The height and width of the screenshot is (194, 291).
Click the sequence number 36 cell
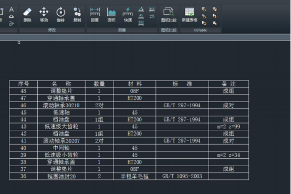tap(24, 176)
